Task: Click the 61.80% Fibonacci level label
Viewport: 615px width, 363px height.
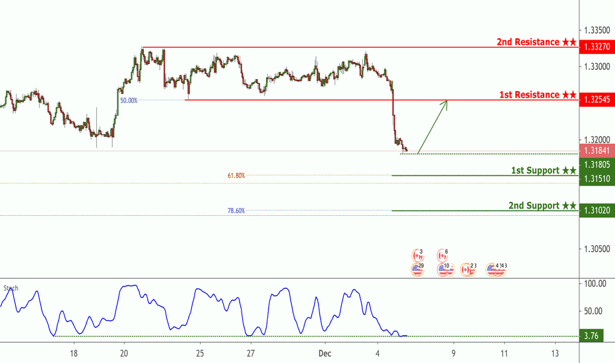Action: coord(236,176)
